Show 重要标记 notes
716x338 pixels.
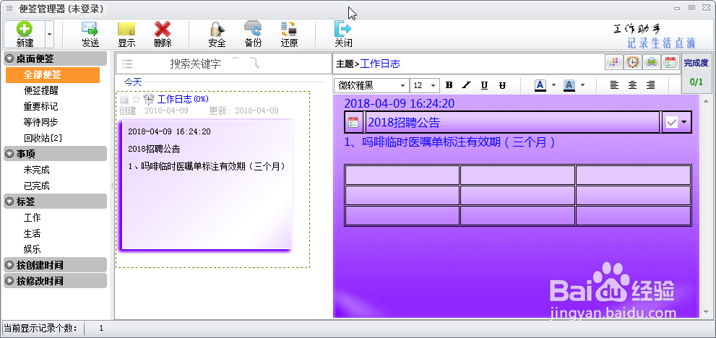point(41,106)
